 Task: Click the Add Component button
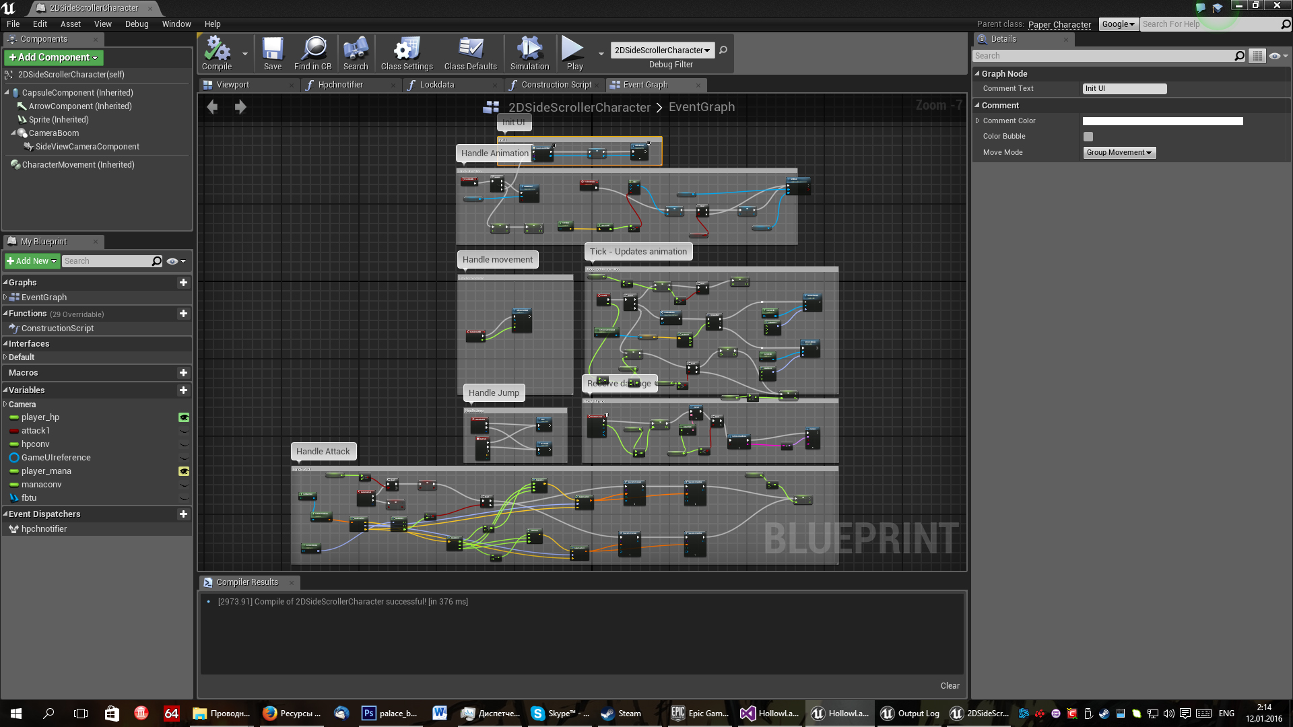(x=53, y=58)
